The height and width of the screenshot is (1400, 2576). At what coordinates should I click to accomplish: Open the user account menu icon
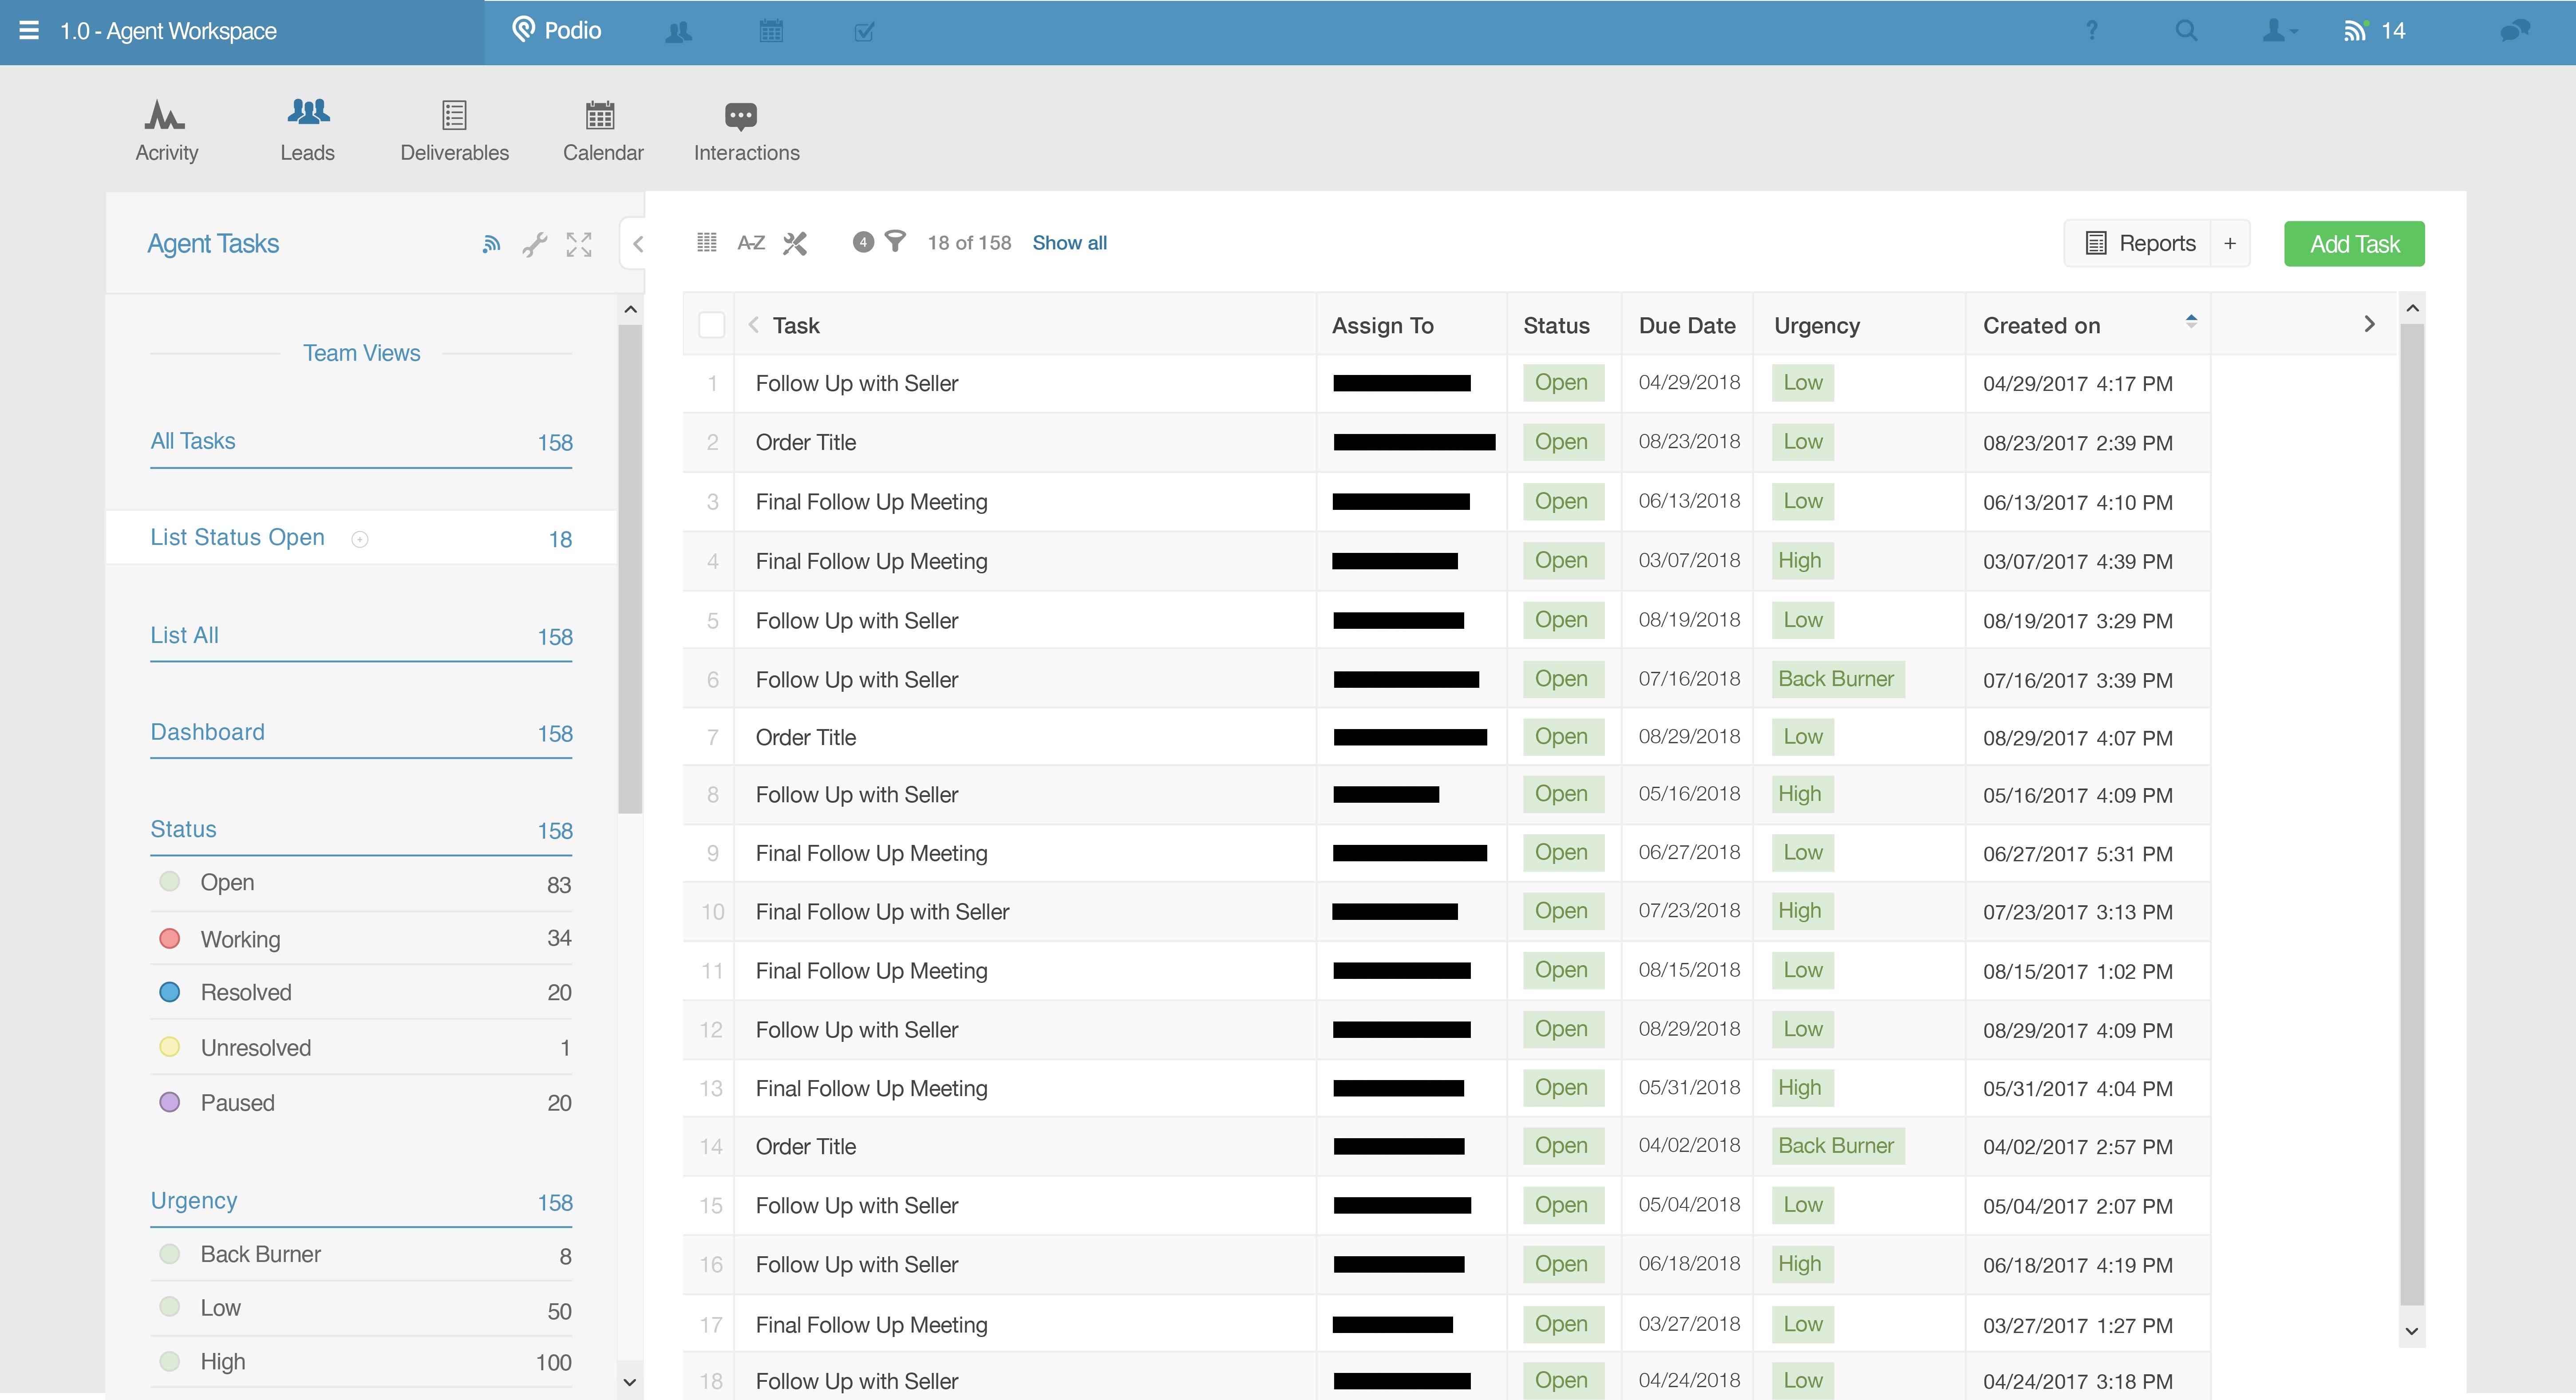click(2279, 31)
